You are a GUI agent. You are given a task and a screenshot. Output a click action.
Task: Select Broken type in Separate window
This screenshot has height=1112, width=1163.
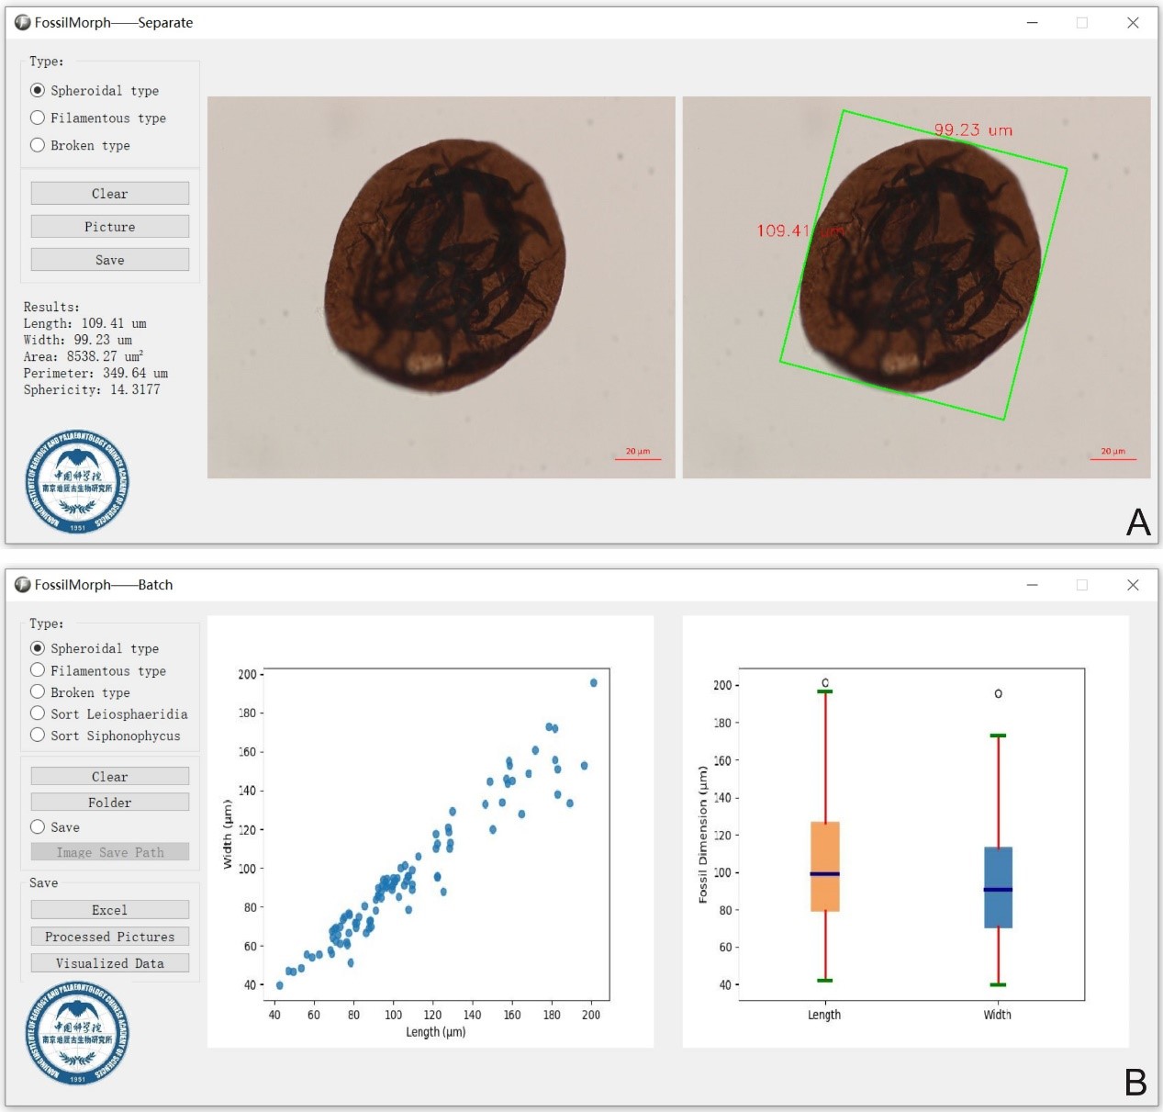click(38, 145)
